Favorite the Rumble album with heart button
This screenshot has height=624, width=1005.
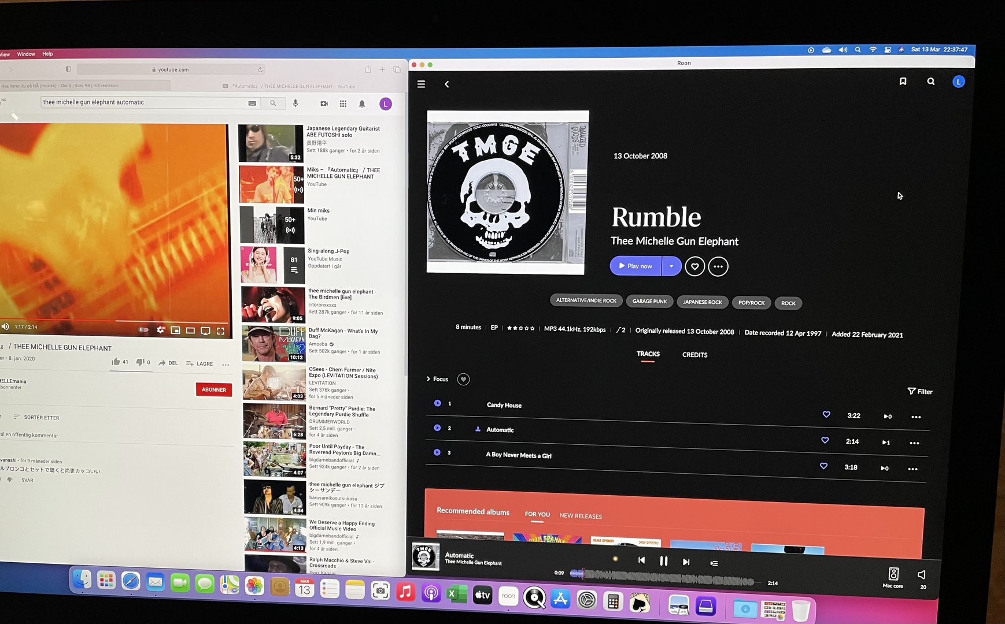point(695,266)
